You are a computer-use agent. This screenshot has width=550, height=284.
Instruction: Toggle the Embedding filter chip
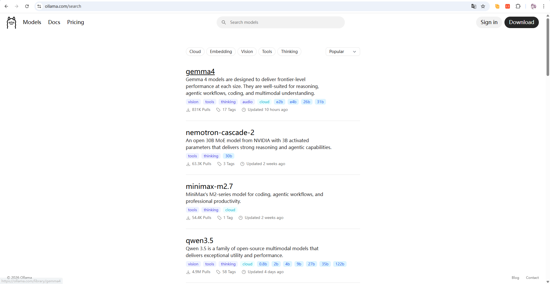221,52
